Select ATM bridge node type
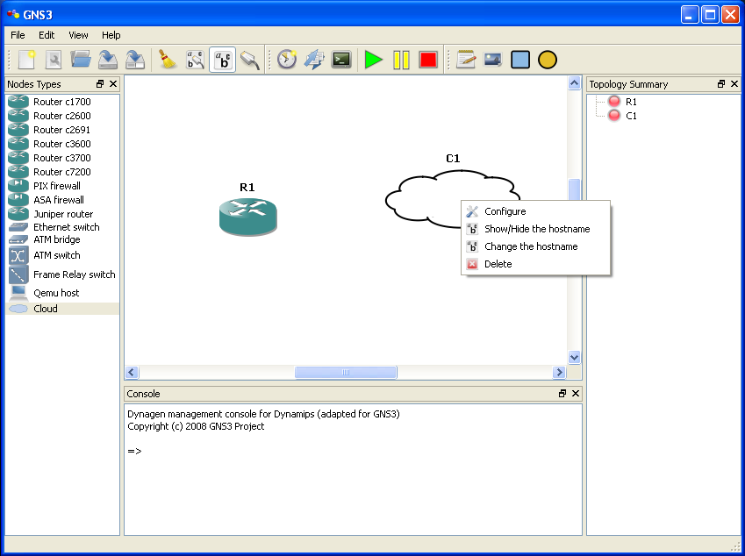 [x=62, y=239]
